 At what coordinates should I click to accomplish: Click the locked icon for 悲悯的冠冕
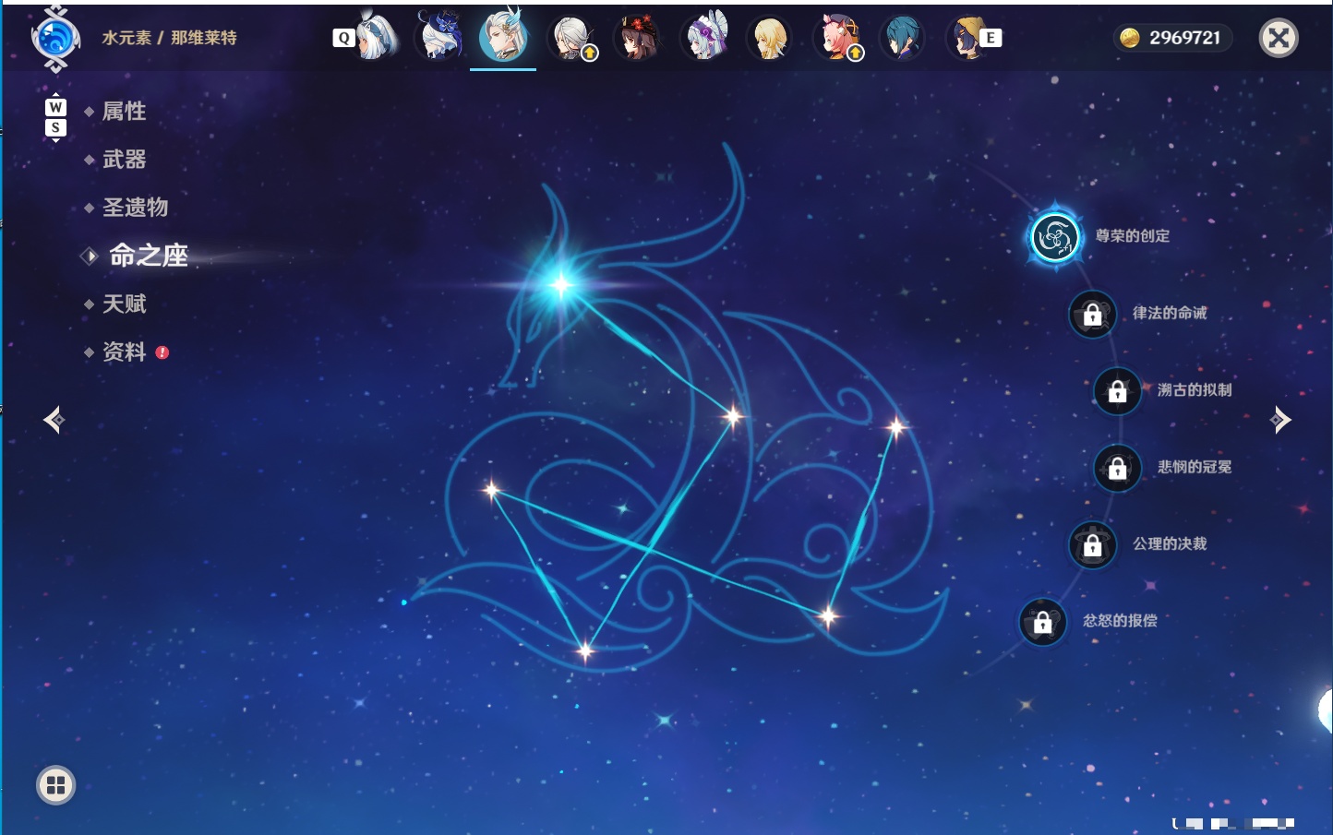pyautogui.click(x=1117, y=468)
